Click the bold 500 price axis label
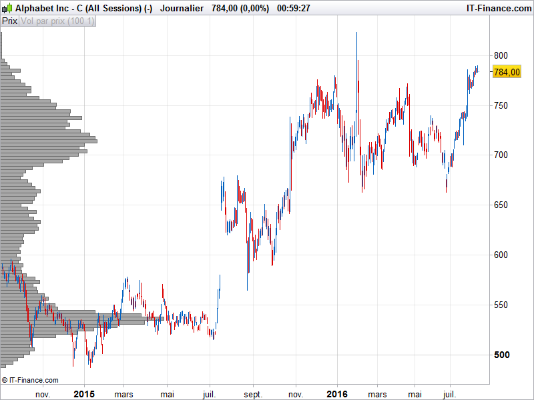The width and height of the screenshot is (534, 400). pos(502,355)
